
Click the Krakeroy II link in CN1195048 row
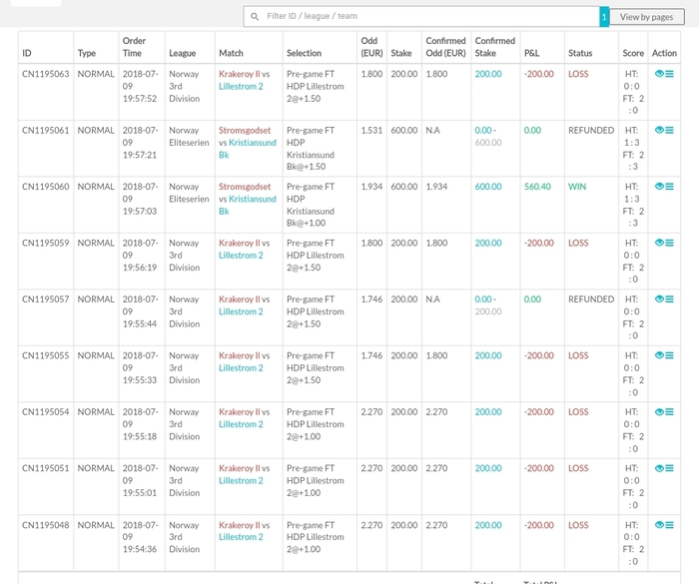coord(239,525)
